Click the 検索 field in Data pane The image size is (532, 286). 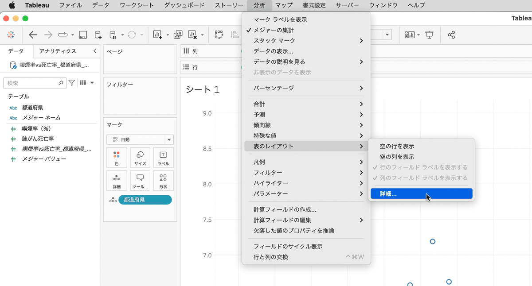click(35, 83)
